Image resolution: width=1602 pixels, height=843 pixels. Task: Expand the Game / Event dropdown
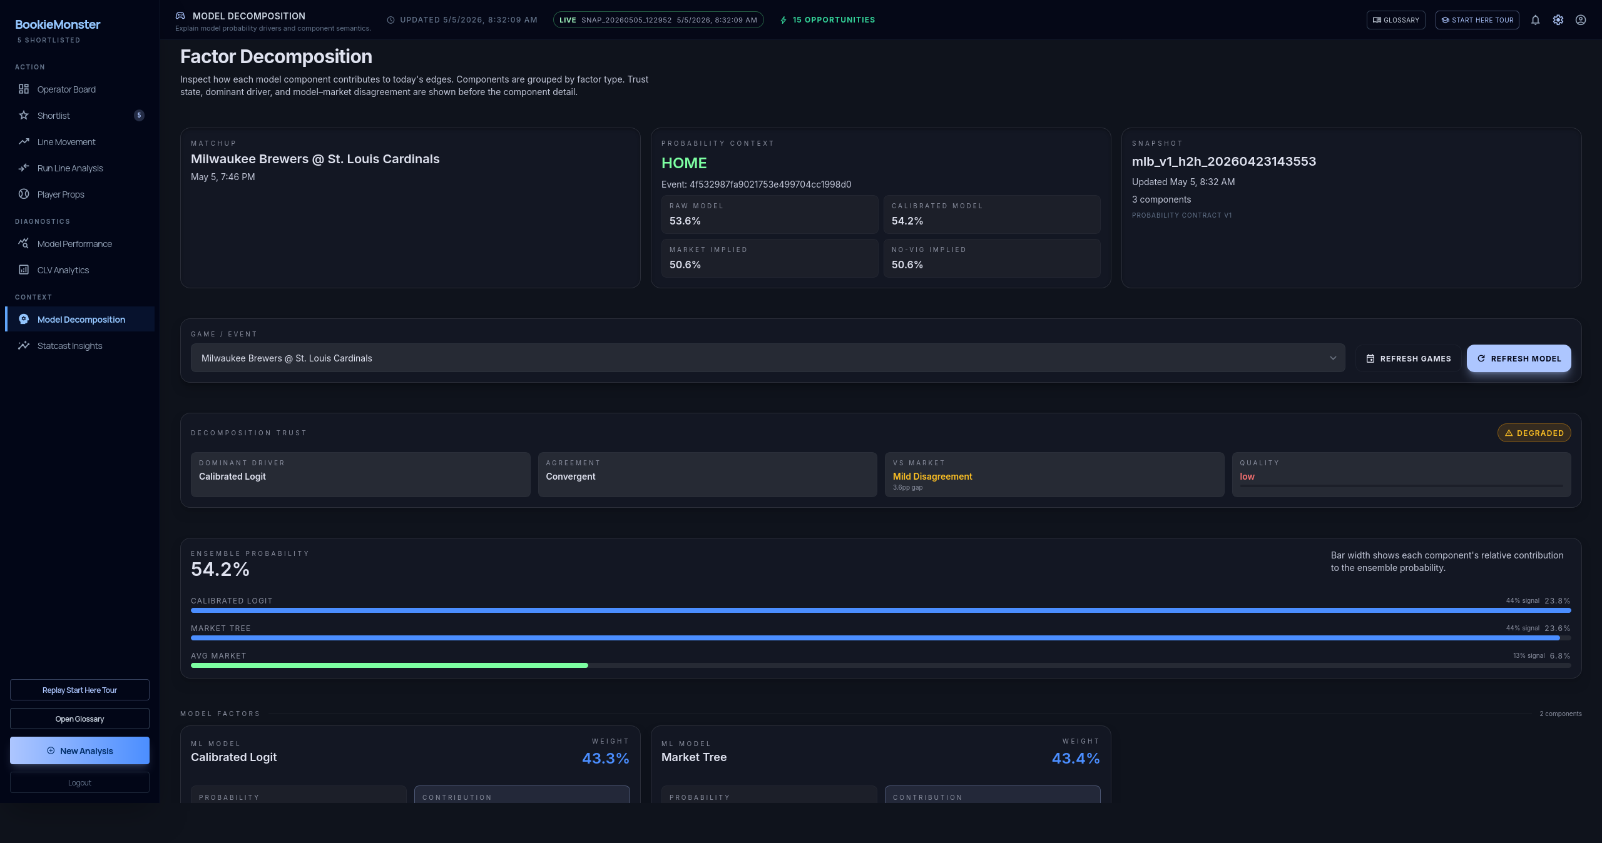(x=768, y=358)
